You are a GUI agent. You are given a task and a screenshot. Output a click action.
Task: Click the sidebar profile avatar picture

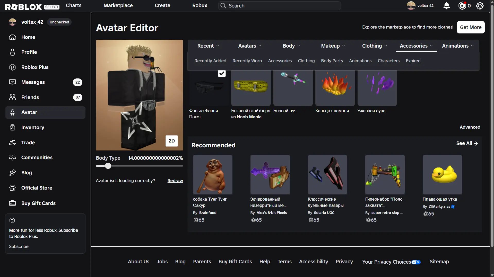click(x=12, y=22)
